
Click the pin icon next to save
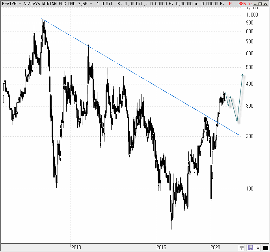(258, 248)
